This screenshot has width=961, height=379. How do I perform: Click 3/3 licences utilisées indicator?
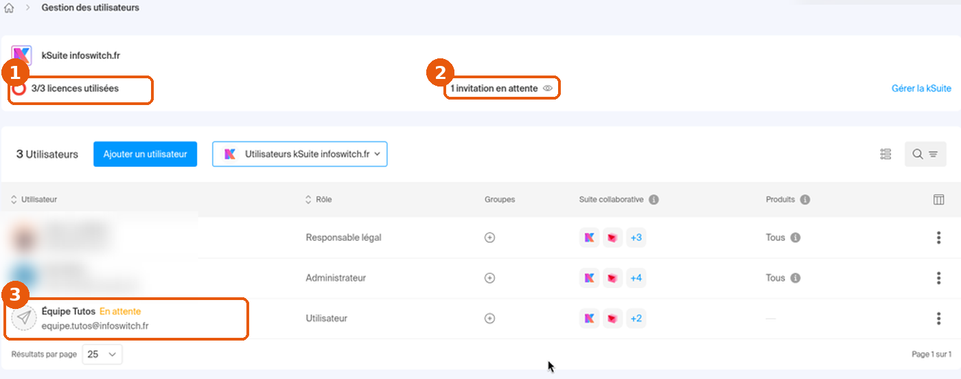pyautogui.click(x=67, y=89)
